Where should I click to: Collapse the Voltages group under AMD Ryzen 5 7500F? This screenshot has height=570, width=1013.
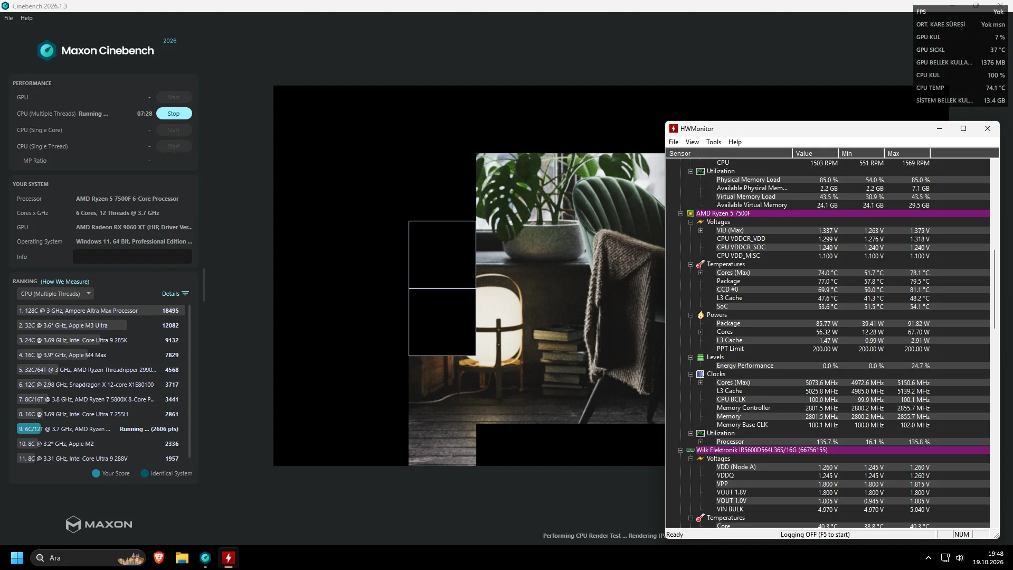point(690,222)
